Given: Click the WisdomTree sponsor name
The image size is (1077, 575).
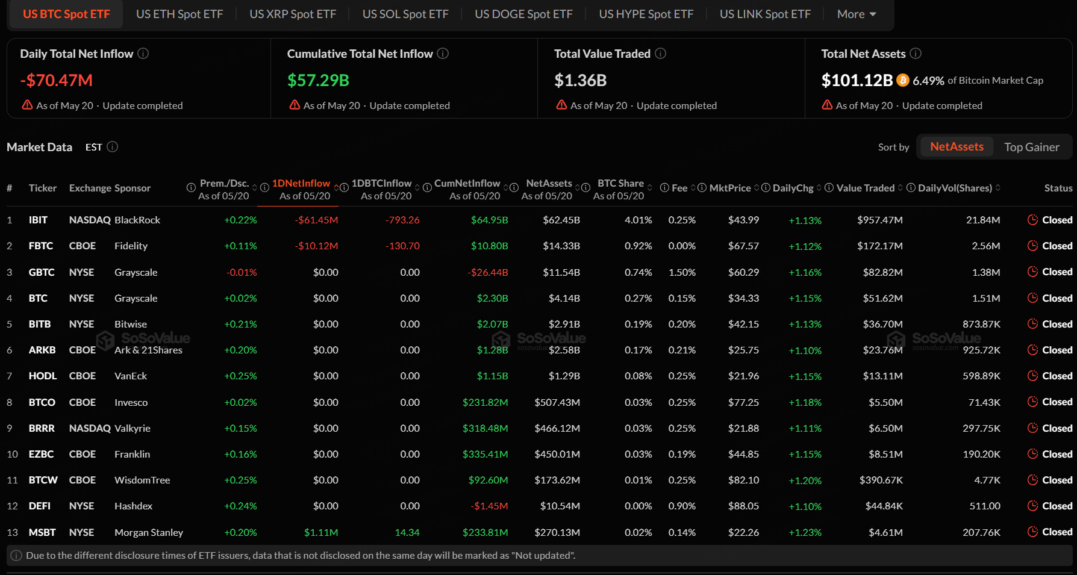Looking at the screenshot, I should (x=142, y=480).
